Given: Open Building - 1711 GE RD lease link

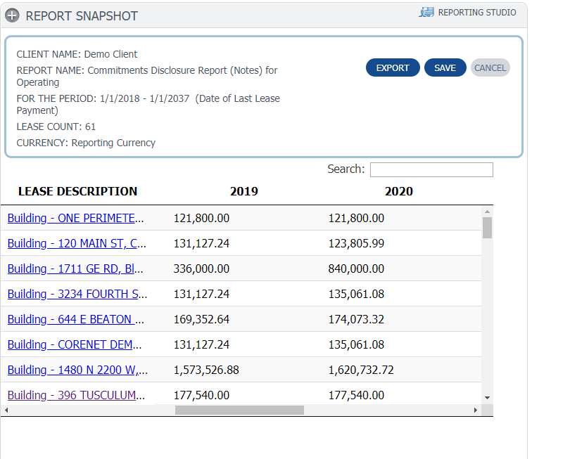Looking at the screenshot, I should coord(75,269).
